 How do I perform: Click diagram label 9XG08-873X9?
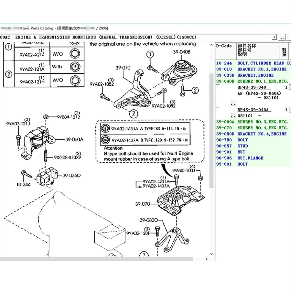[68, 157]
